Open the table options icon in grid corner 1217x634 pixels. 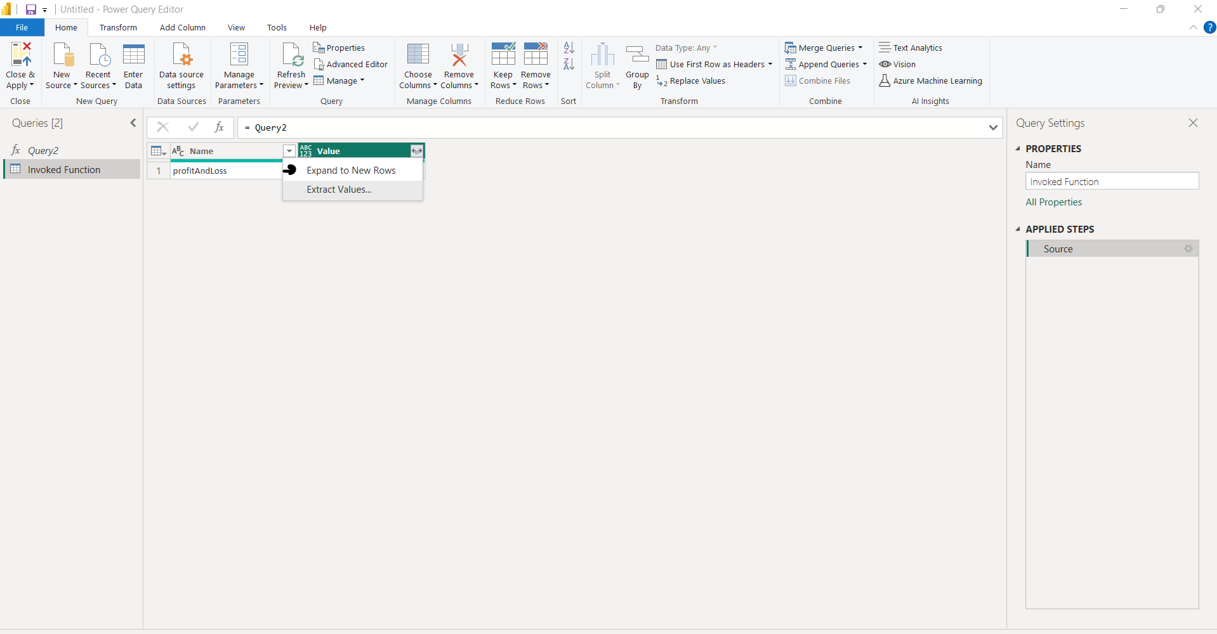[158, 151]
